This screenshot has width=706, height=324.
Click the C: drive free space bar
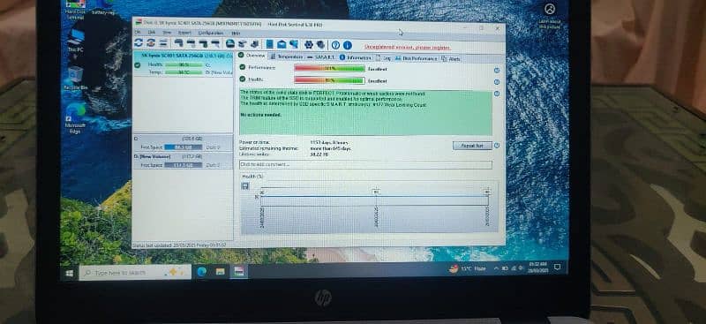coord(184,147)
